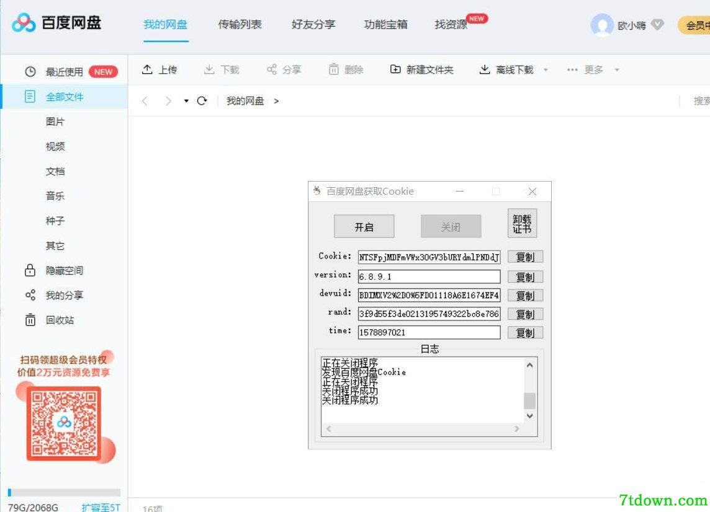710x512 pixels.
Task: Click the 删除 delete toolbar button
Action: coord(346,69)
